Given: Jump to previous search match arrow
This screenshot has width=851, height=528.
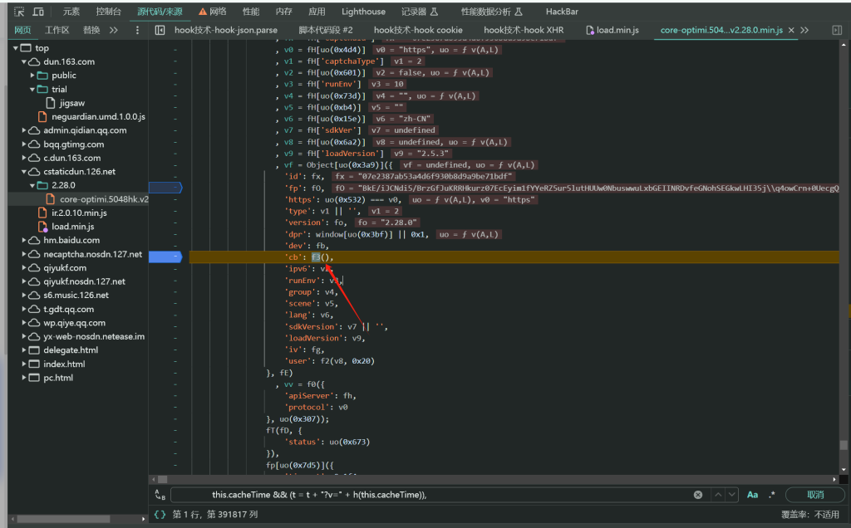Looking at the screenshot, I should pyautogui.click(x=716, y=495).
